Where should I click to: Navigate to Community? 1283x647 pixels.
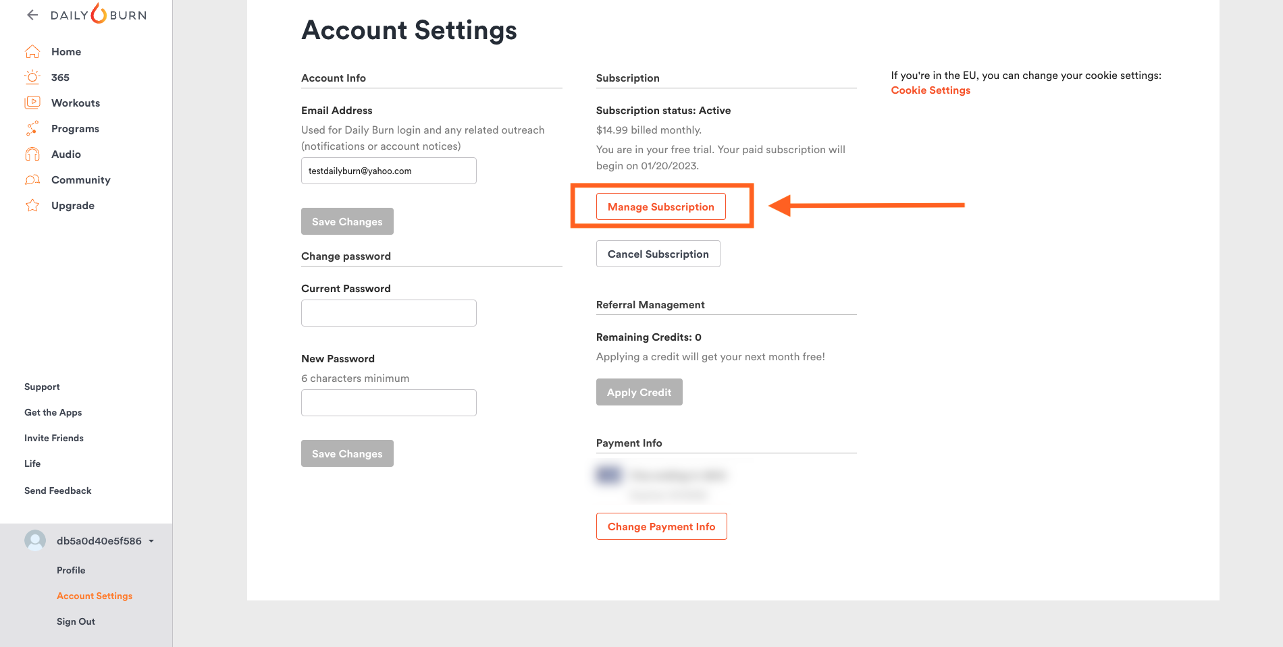(80, 180)
